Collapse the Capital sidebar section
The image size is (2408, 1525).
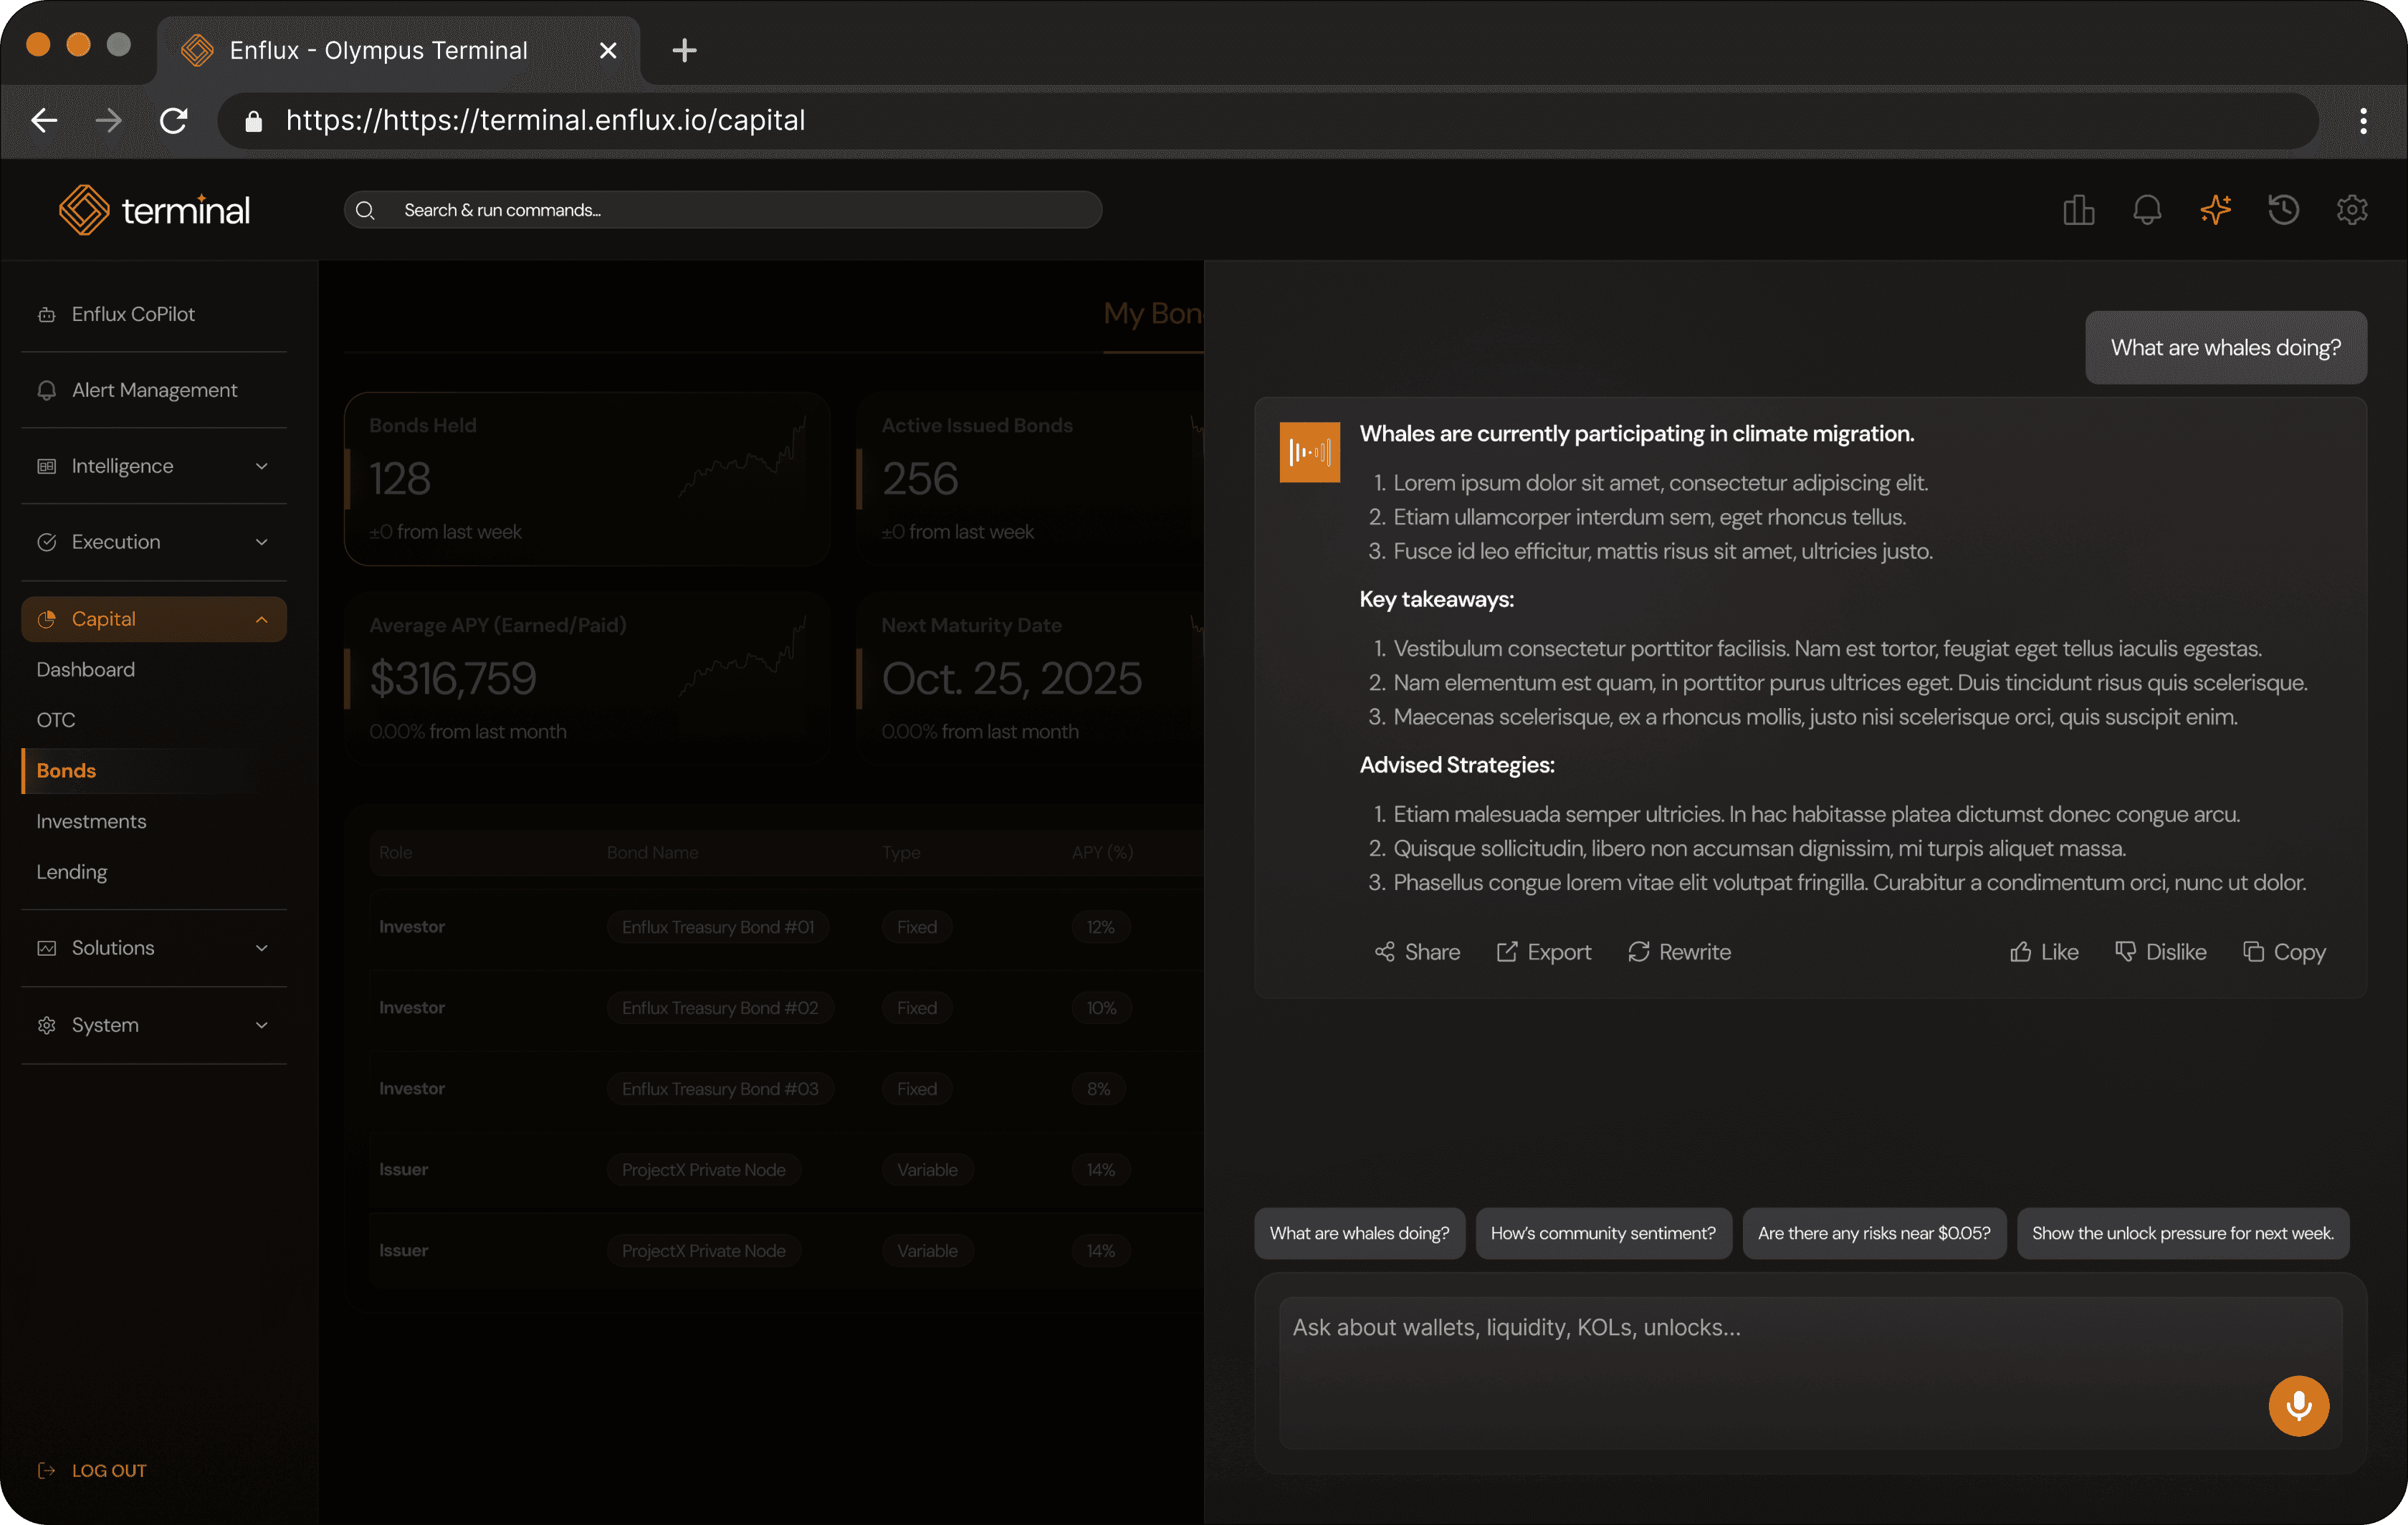[154, 619]
